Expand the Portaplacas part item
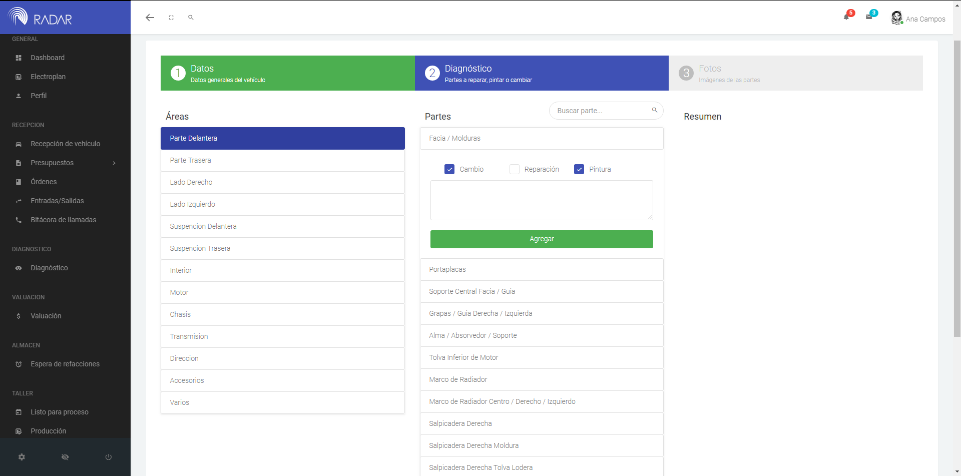The image size is (961, 476). pyautogui.click(x=541, y=269)
